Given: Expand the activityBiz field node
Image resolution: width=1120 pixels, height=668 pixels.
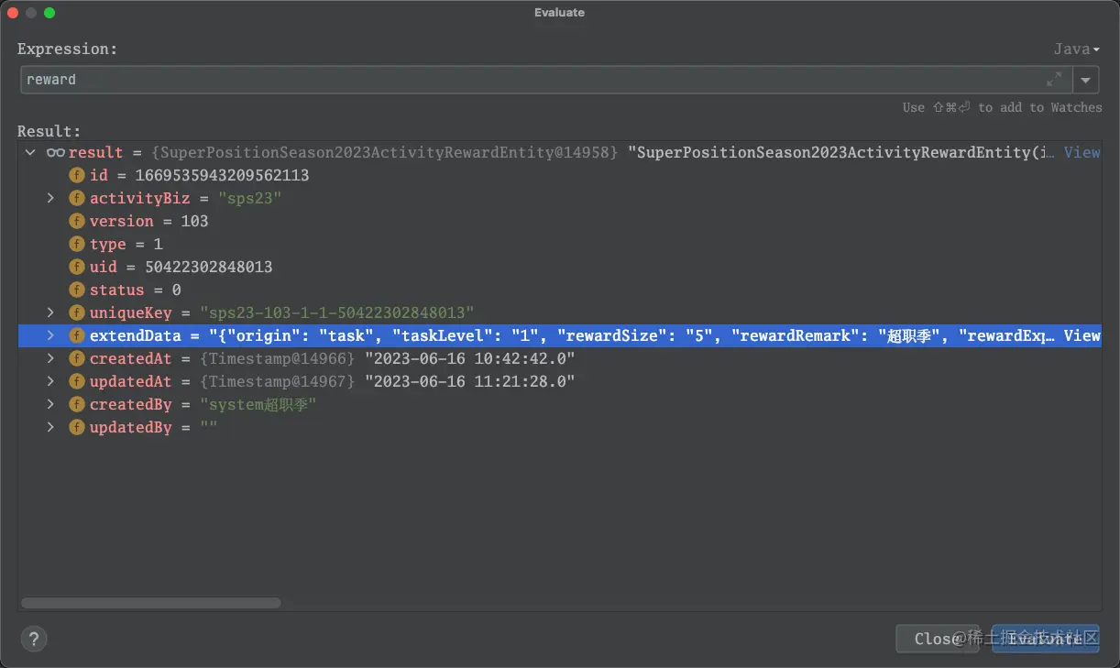Looking at the screenshot, I should 51,198.
